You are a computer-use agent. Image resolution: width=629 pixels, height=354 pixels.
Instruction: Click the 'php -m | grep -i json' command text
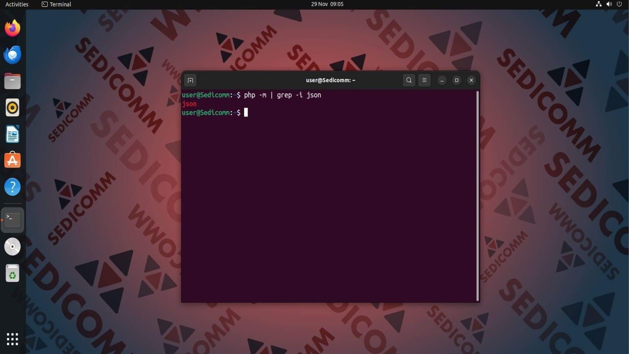tap(282, 95)
